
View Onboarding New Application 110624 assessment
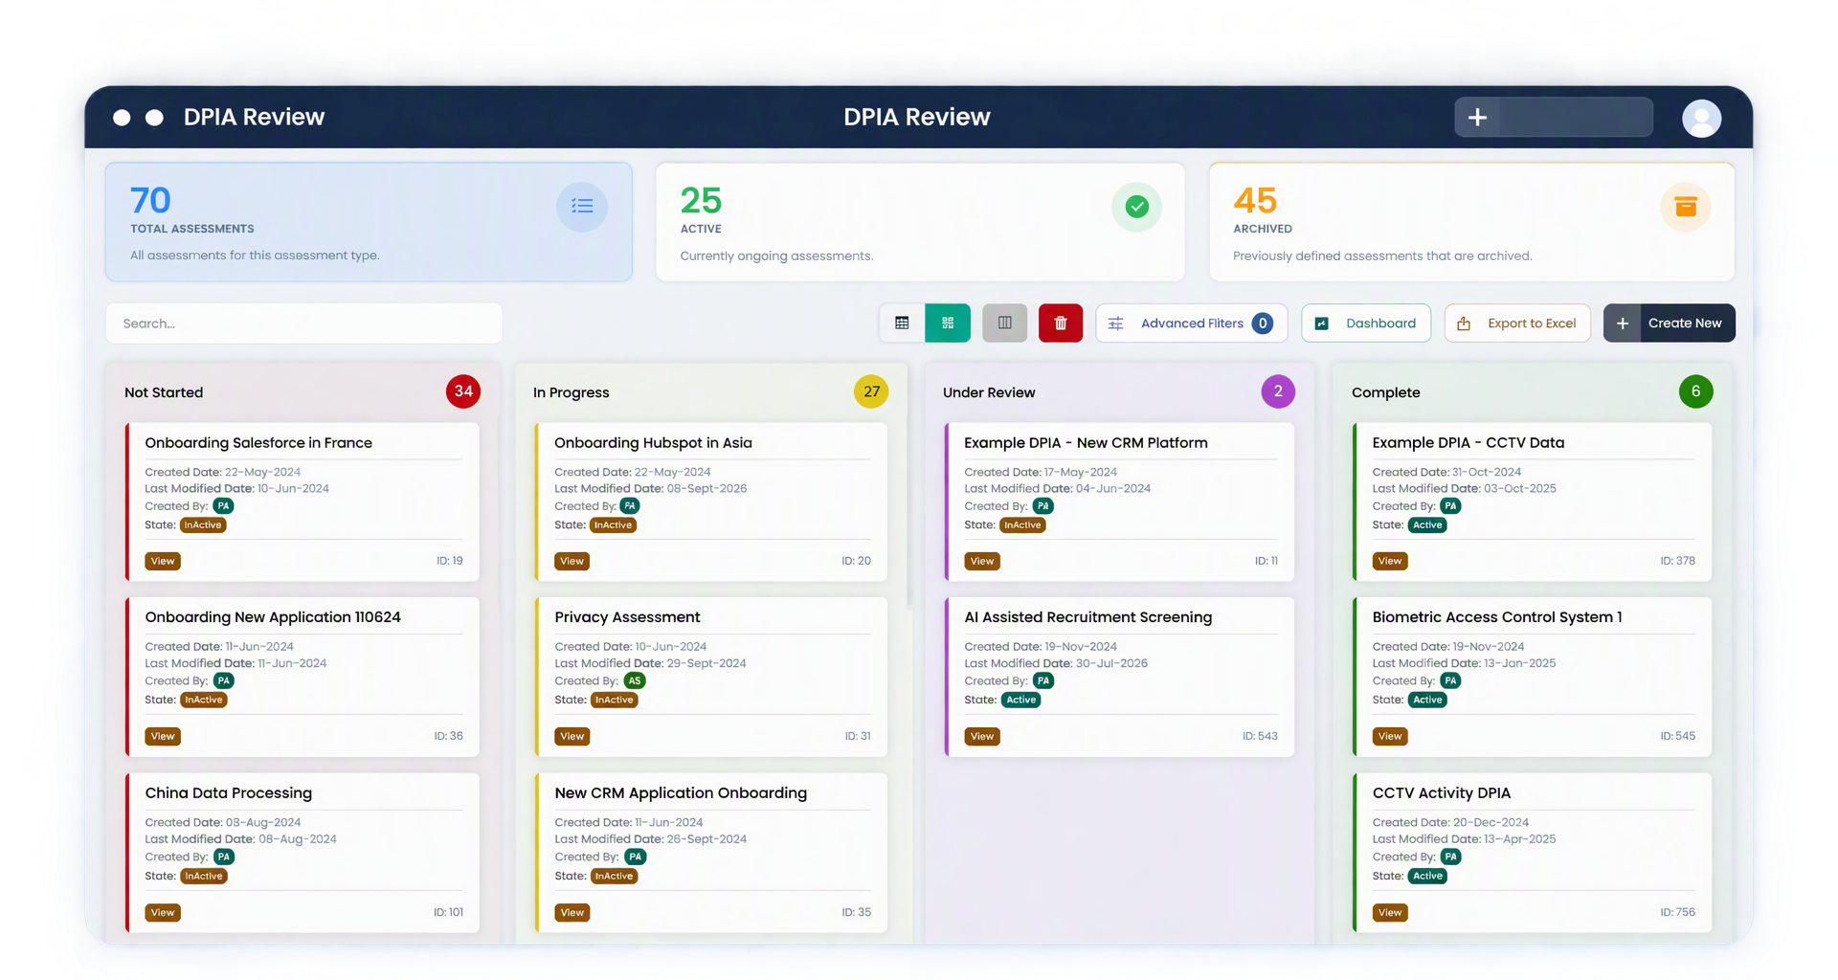163,736
